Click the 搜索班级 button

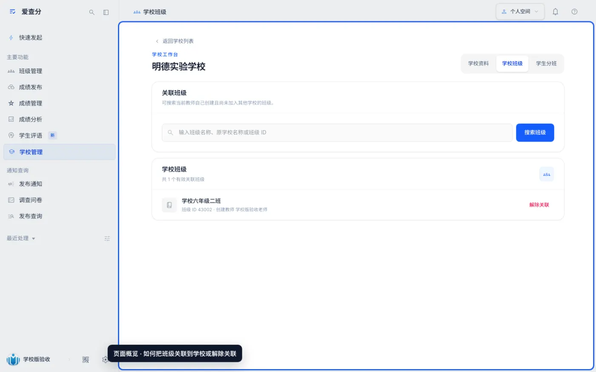[535, 133]
